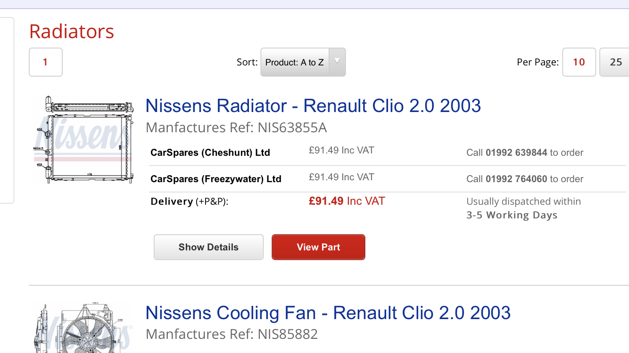Click Manfactures Ref NIS85882 text

tap(232, 334)
